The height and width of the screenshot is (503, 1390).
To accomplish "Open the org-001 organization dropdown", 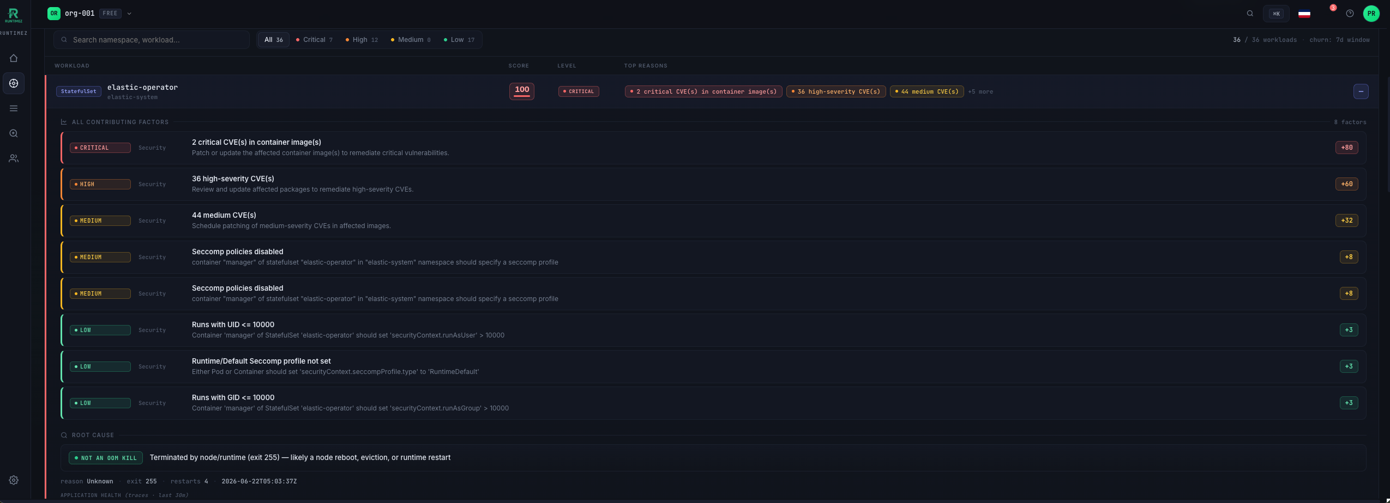I will (x=90, y=14).
